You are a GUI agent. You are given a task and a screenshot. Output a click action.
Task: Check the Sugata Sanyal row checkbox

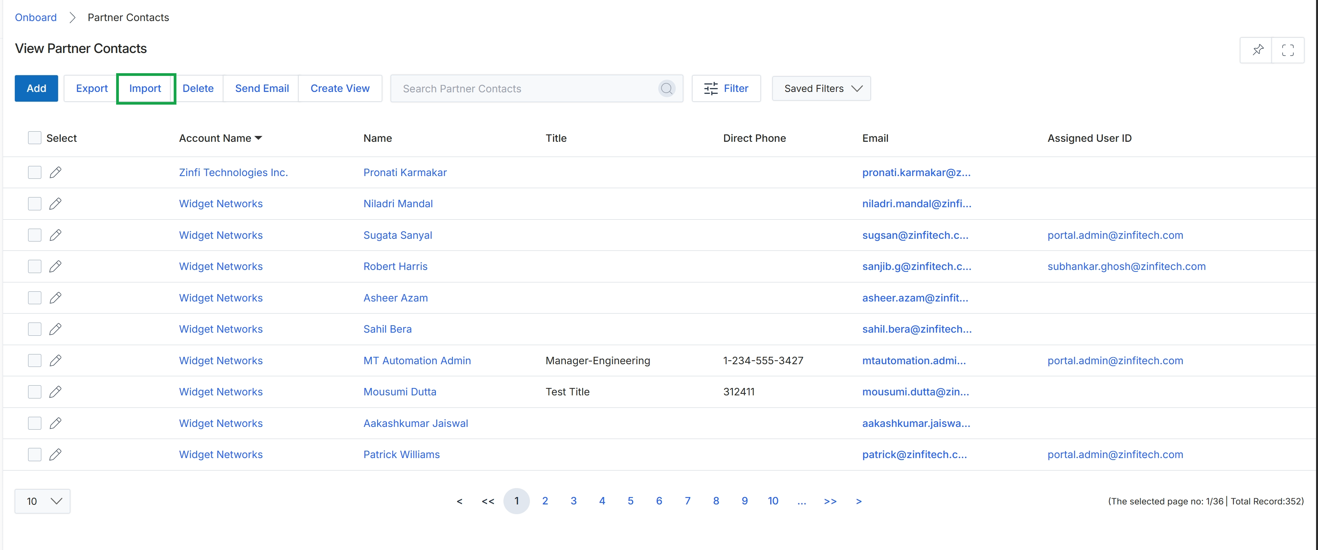pos(34,235)
